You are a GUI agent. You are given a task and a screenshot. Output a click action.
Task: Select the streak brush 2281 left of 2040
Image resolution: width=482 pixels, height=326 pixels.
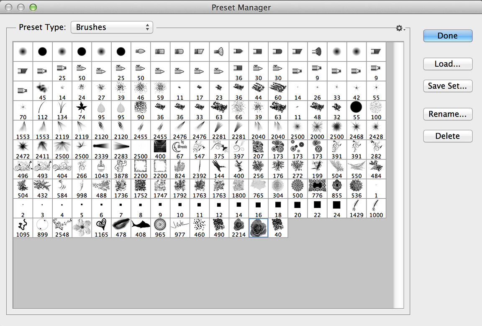(x=238, y=130)
